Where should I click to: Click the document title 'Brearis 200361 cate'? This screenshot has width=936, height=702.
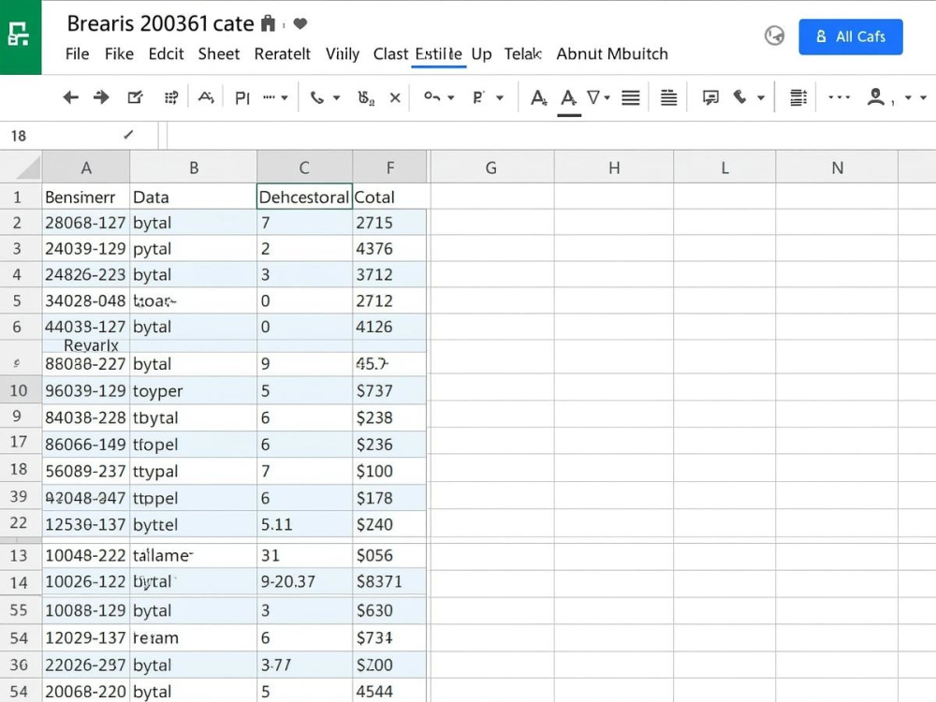(x=161, y=24)
